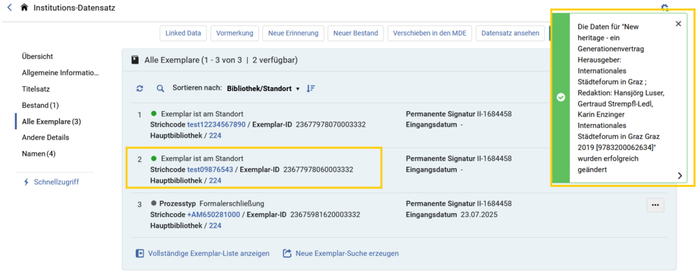This screenshot has height=276, width=696.
Task: Go to Namen (4) section
Action: tap(38, 154)
